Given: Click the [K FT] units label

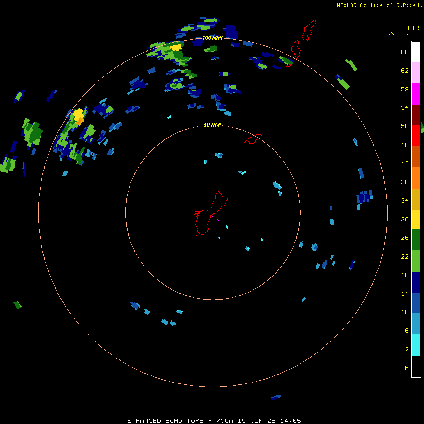Looking at the screenshot, I should [398, 33].
